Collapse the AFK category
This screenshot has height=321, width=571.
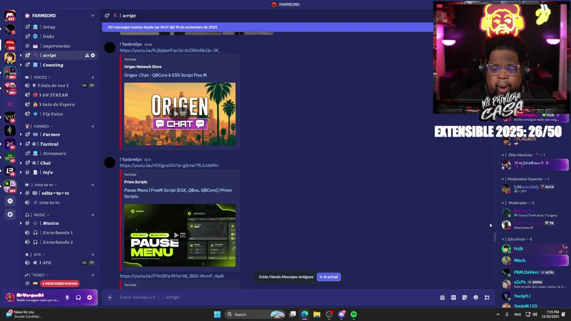[x=37, y=255]
